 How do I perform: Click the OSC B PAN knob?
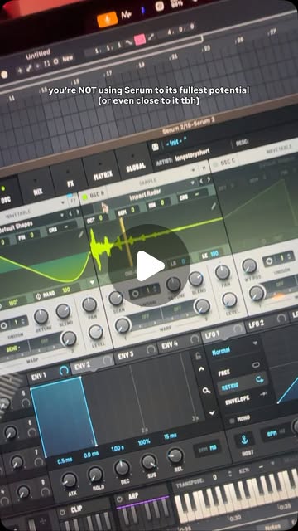[223, 272]
